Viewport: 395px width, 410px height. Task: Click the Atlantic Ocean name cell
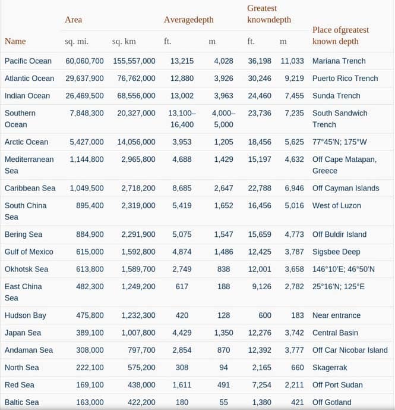click(x=29, y=78)
